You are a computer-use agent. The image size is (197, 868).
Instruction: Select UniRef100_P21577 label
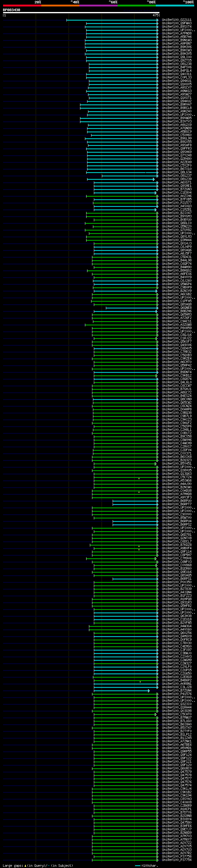pyautogui.click(x=176, y=203)
